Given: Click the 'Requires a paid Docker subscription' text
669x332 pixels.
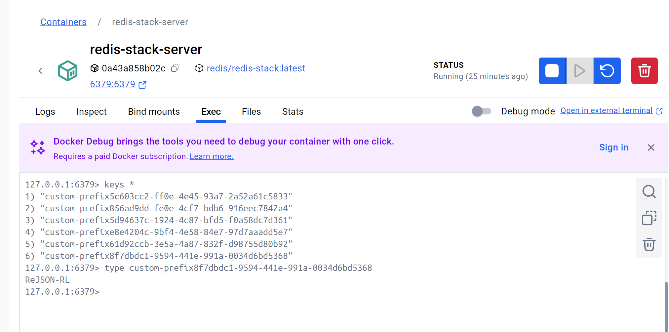Looking at the screenshot, I should coord(121,156).
